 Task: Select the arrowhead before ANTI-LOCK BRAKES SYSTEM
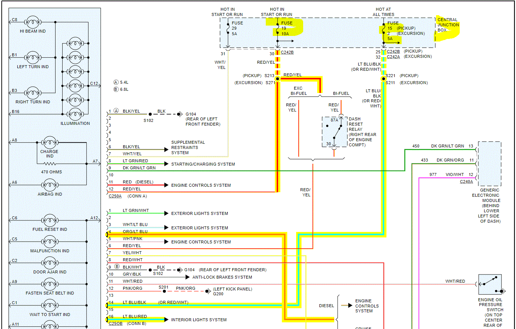pyautogui.click(x=187, y=277)
